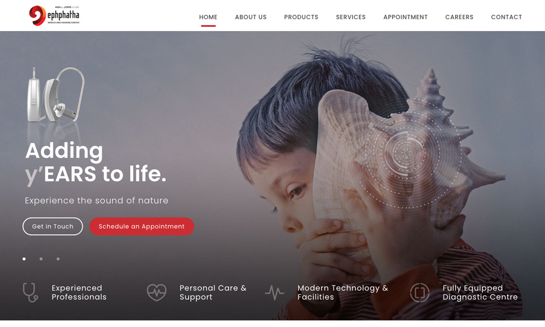Open the About Us menu
The height and width of the screenshot is (327, 545).
click(251, 17)
